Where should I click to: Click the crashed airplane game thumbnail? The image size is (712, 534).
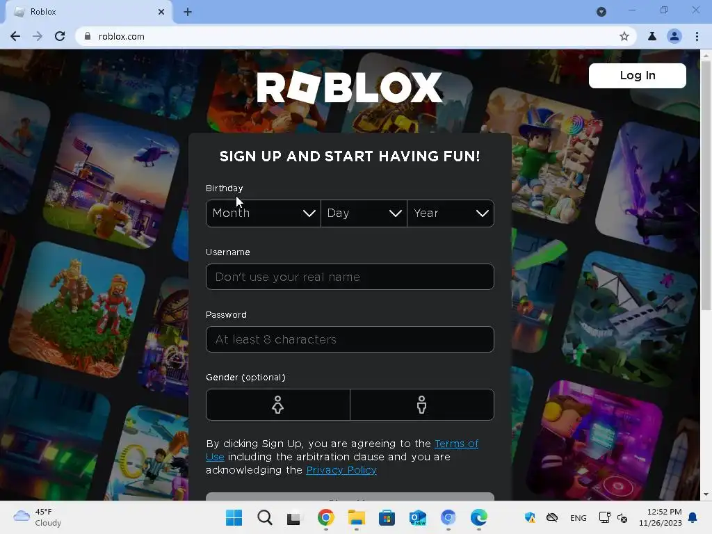click(629, 318)
